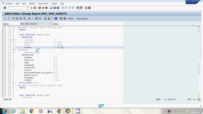This screenshot has width=203, height=114.
Task: Open the Goto menu
Action: (24, 3)
